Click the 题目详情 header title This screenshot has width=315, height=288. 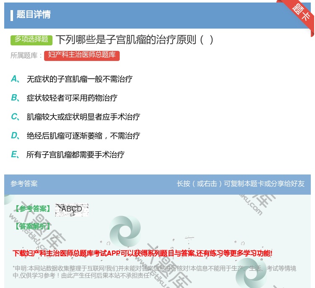point(34,15)
